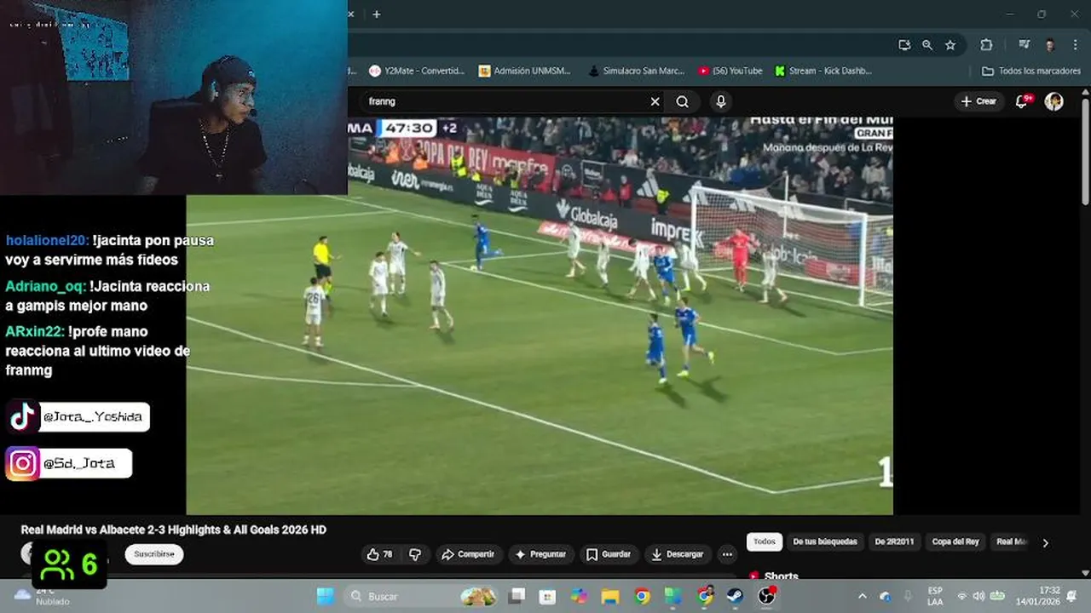1091x613 pixels.
Task: Open the Chrome profile avatar
Action: coord(1050,45)
